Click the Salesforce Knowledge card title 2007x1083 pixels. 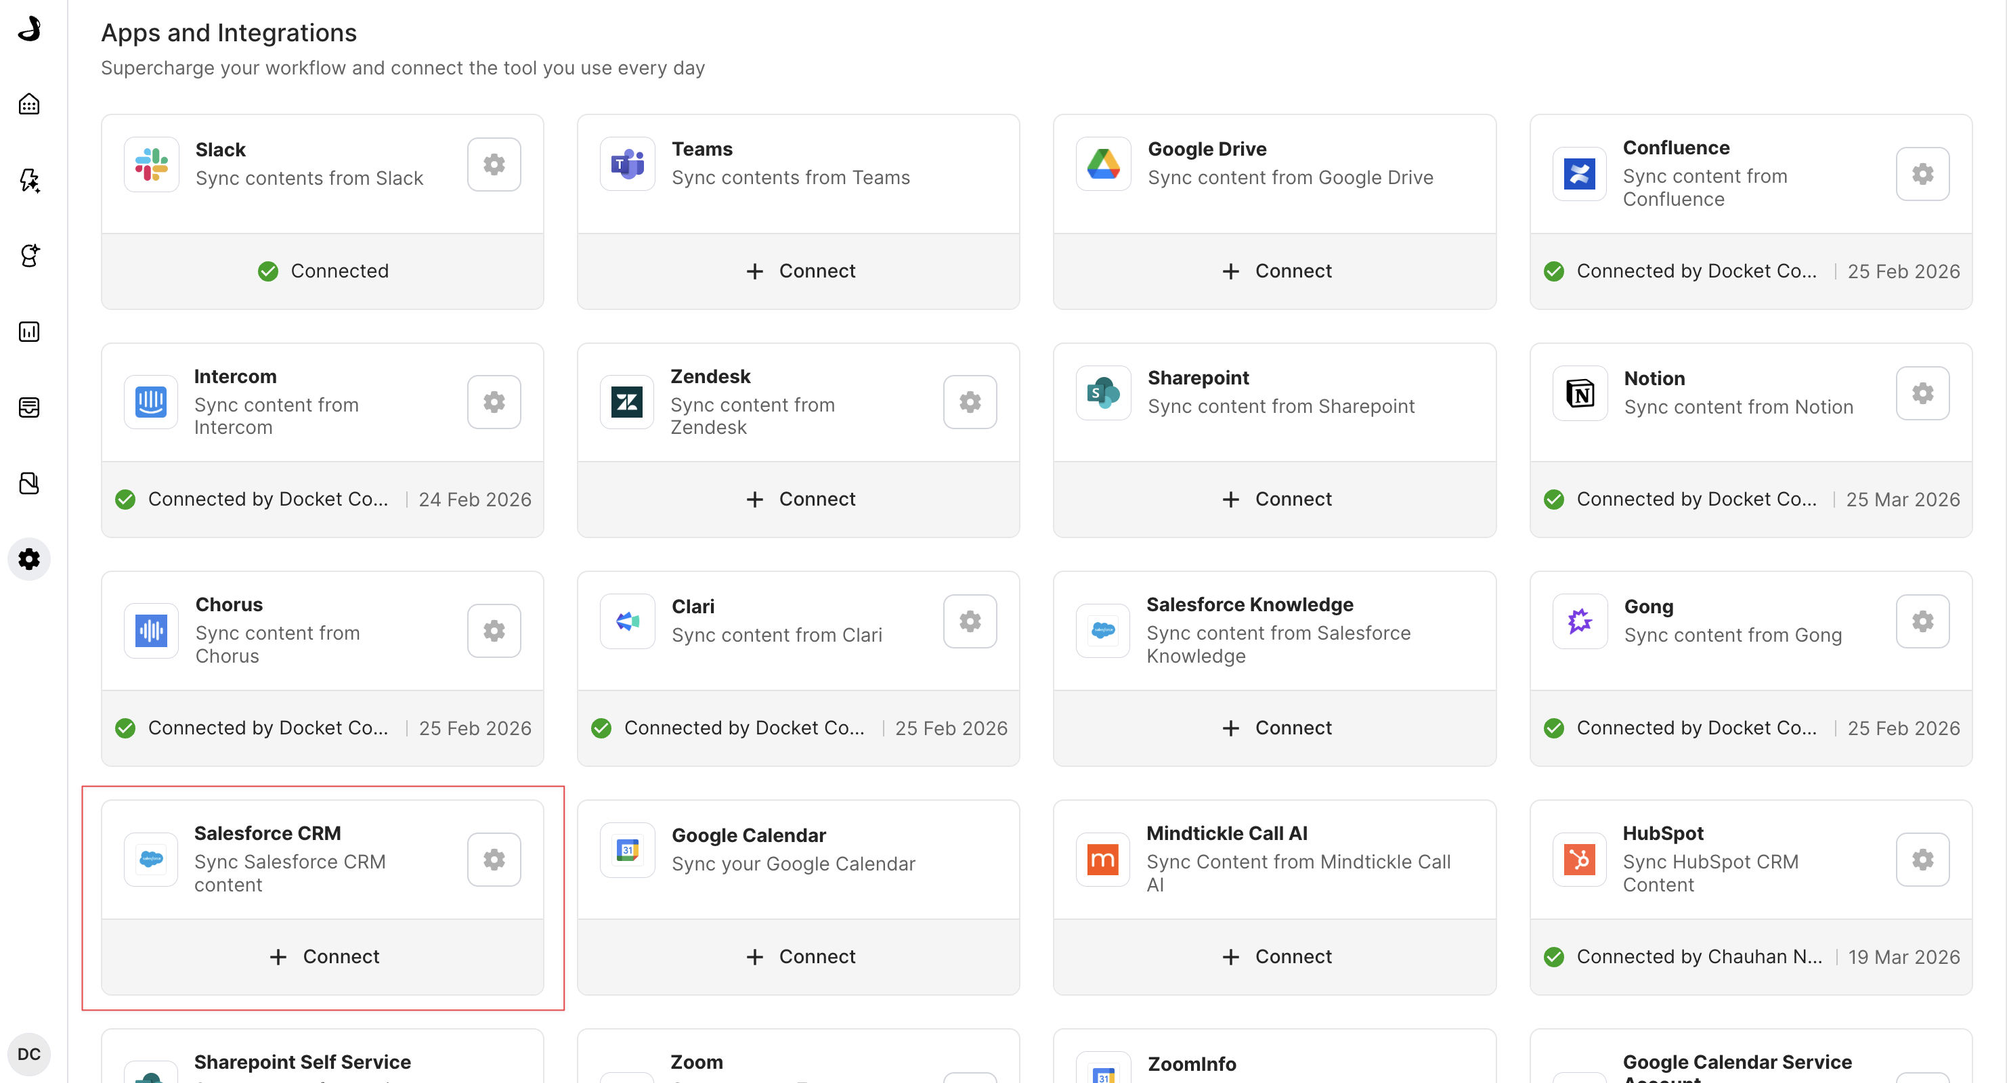[1250, 604]
